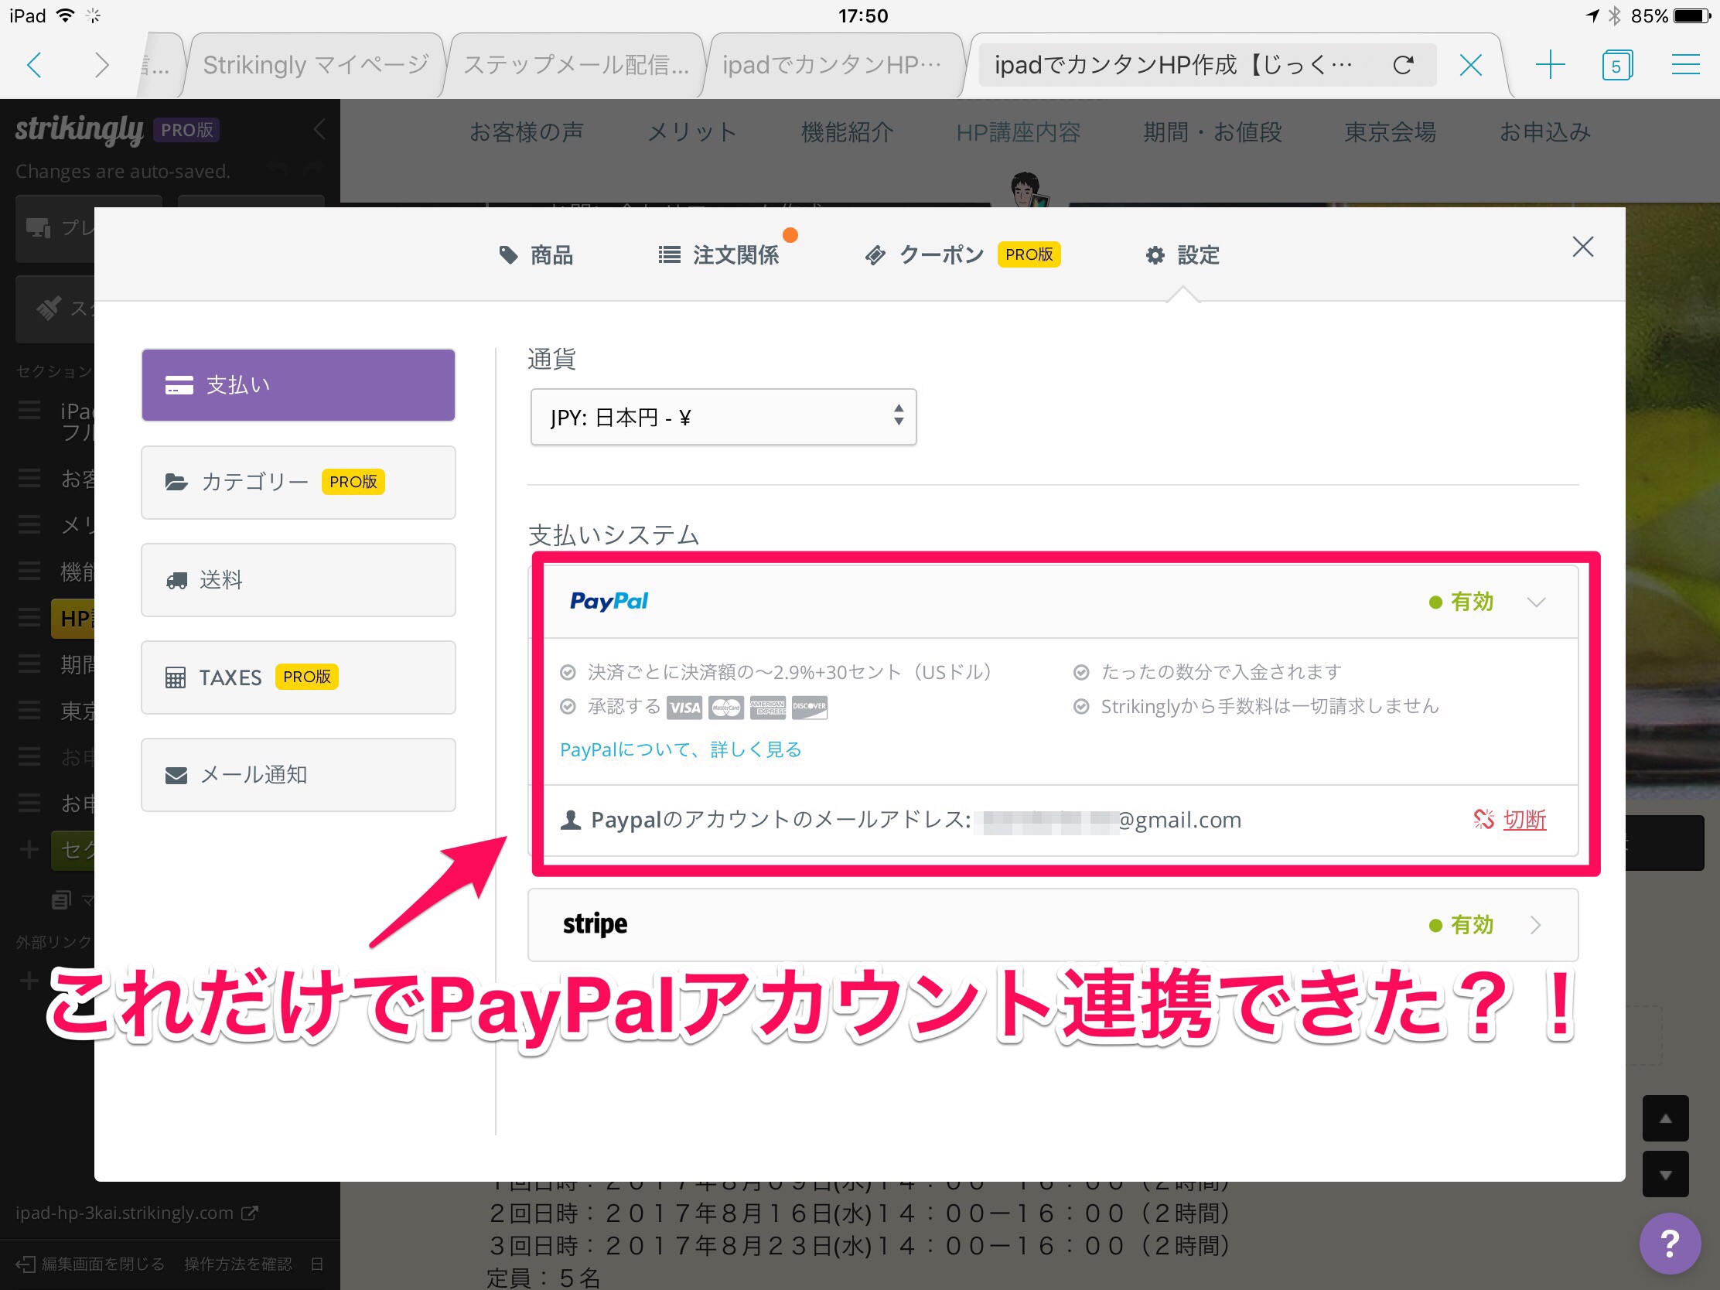Click the MasterCard card icon
This screenshot has width=1720, height=1290.
[726, 708]
